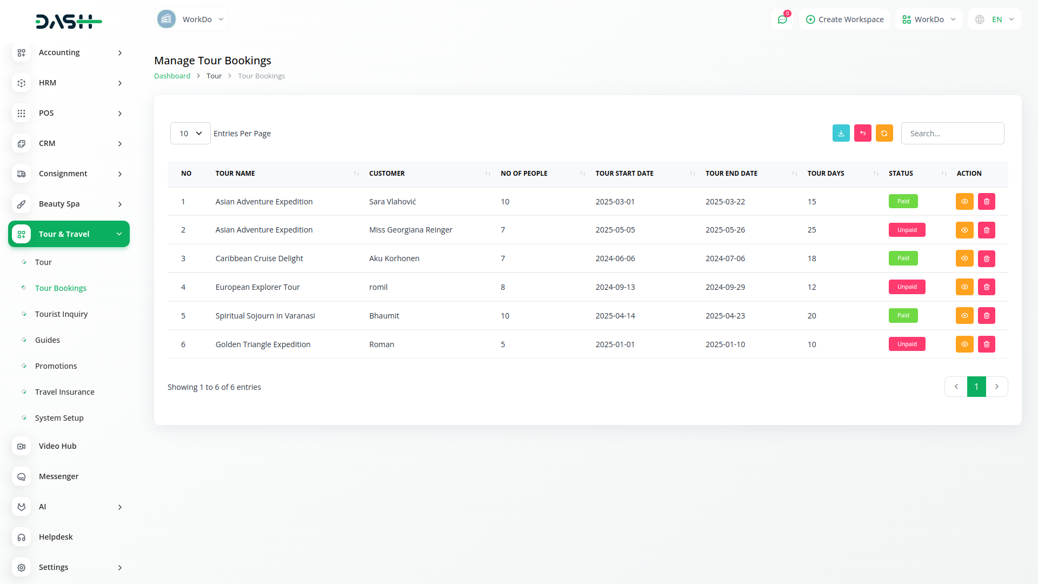The image size is (1038, 584).
Task: Expand the EN language dropdown
Action: click(995, 19)
